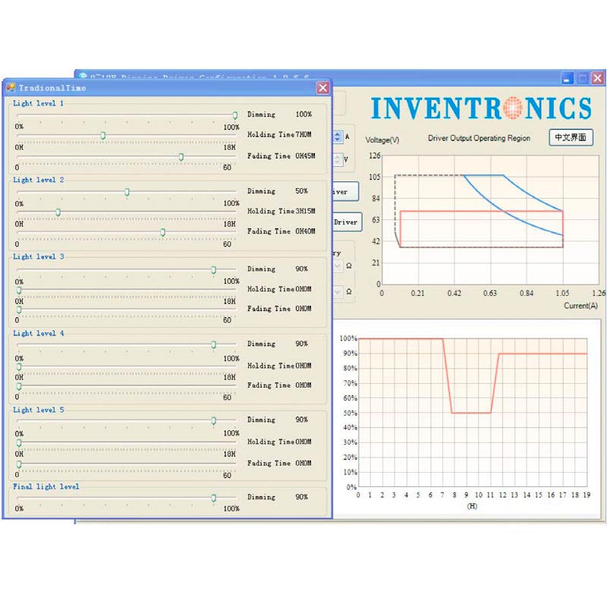Click the Light level 2 Dimming slider handle

tap(127, 192)
